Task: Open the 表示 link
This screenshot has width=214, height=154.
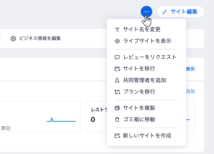Action: [191, 69]
